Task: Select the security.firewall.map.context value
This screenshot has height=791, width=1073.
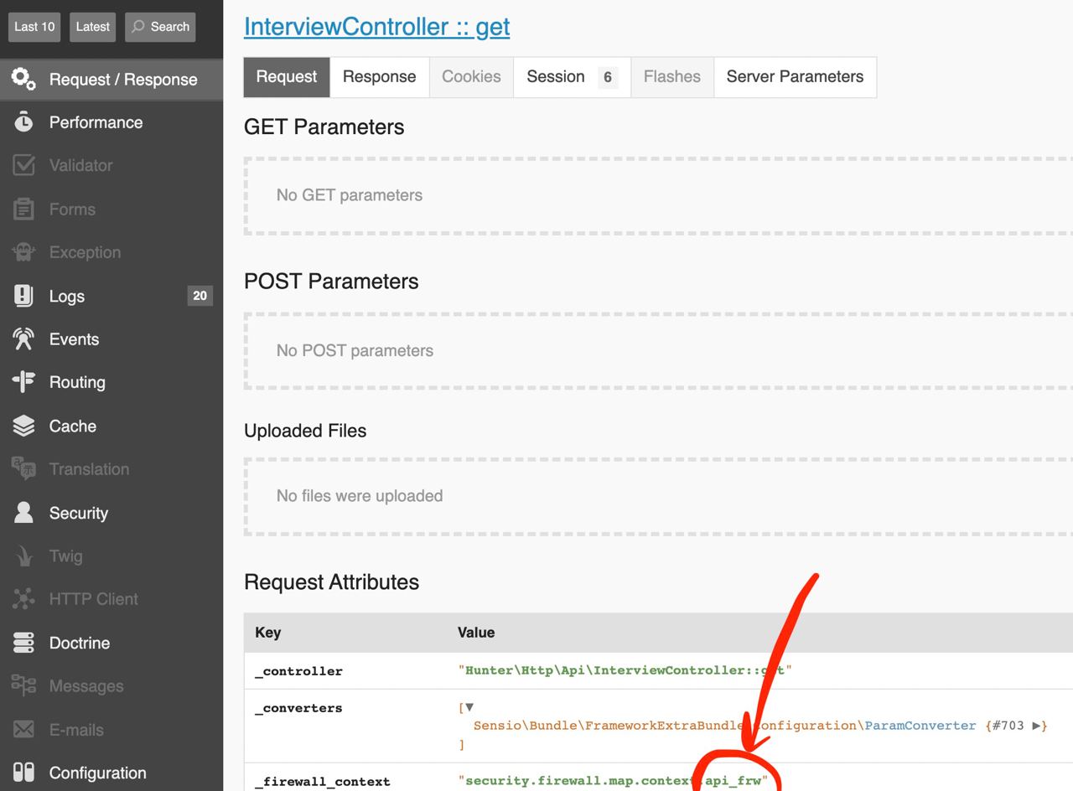Action: pos(613,781)
